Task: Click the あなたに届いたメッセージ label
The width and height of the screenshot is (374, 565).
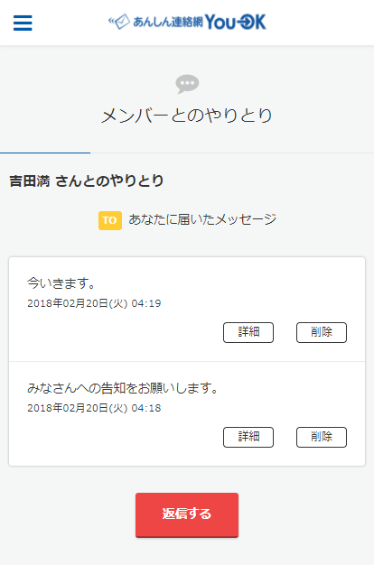Action: [202, 219]
